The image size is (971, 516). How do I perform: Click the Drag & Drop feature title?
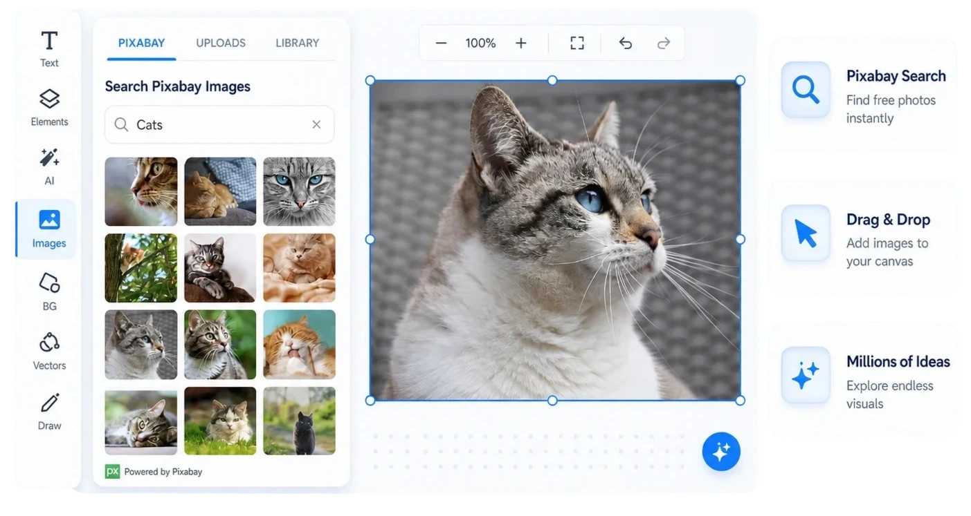pos(888,220)
